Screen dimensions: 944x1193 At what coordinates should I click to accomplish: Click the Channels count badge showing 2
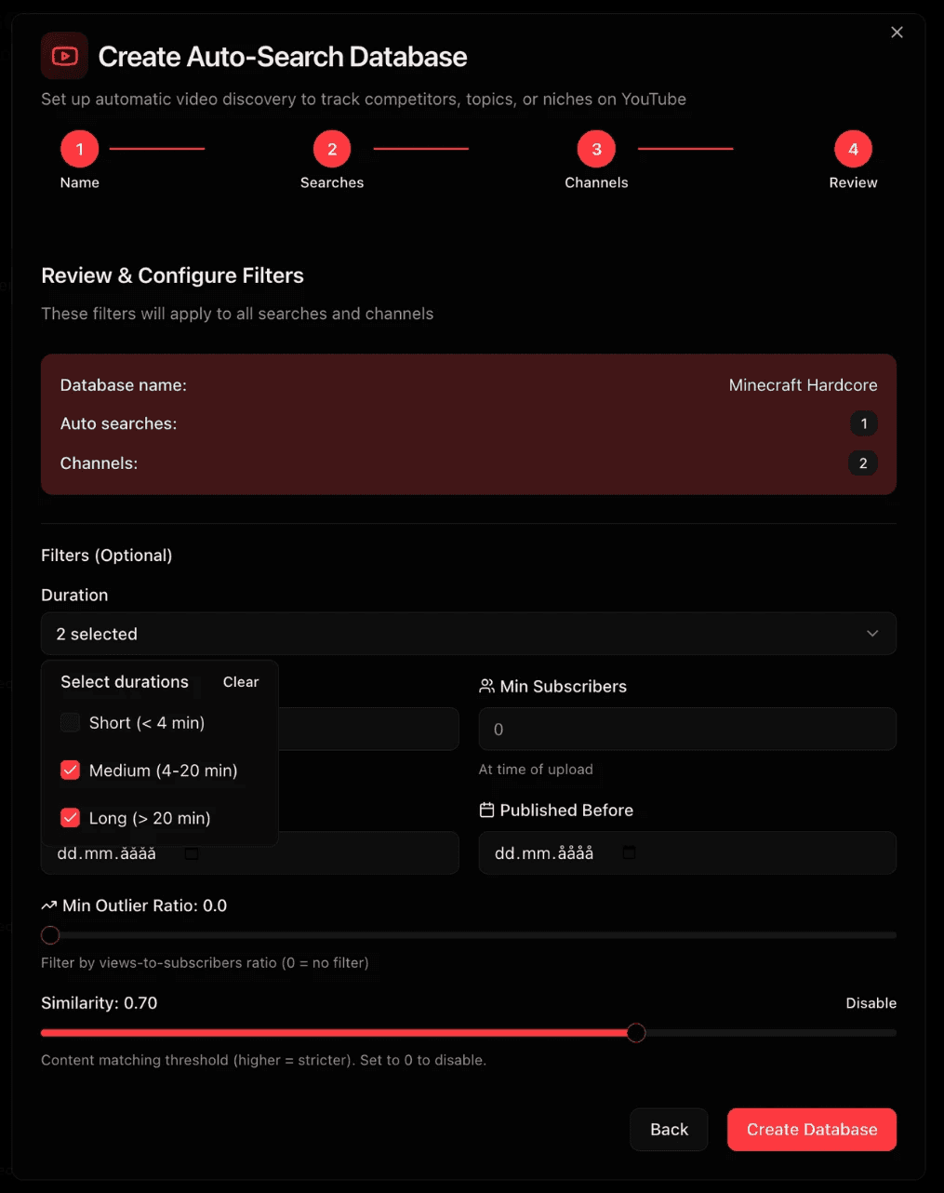863,463
